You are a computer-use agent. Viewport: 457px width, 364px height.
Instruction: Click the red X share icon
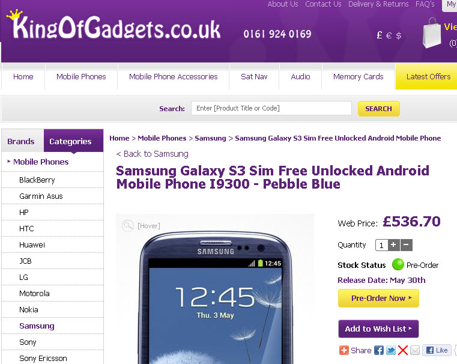pyautogui.click(x=402, y=350)
